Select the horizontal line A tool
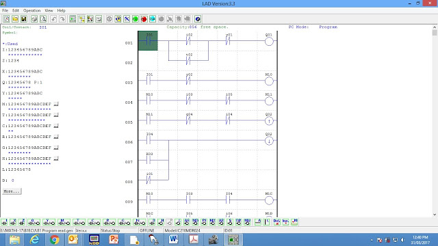The image size is (438, 246). click(x=258, y=222)
